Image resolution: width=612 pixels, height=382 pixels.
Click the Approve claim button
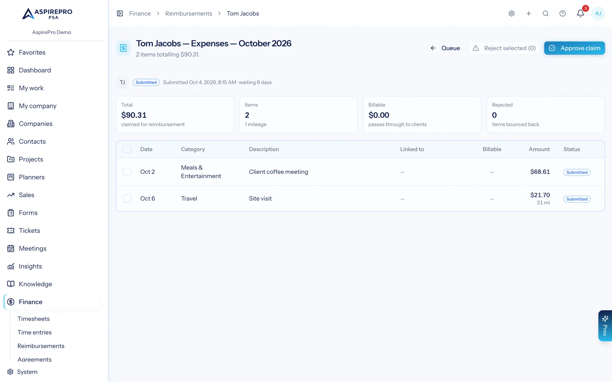coord(574,48)
